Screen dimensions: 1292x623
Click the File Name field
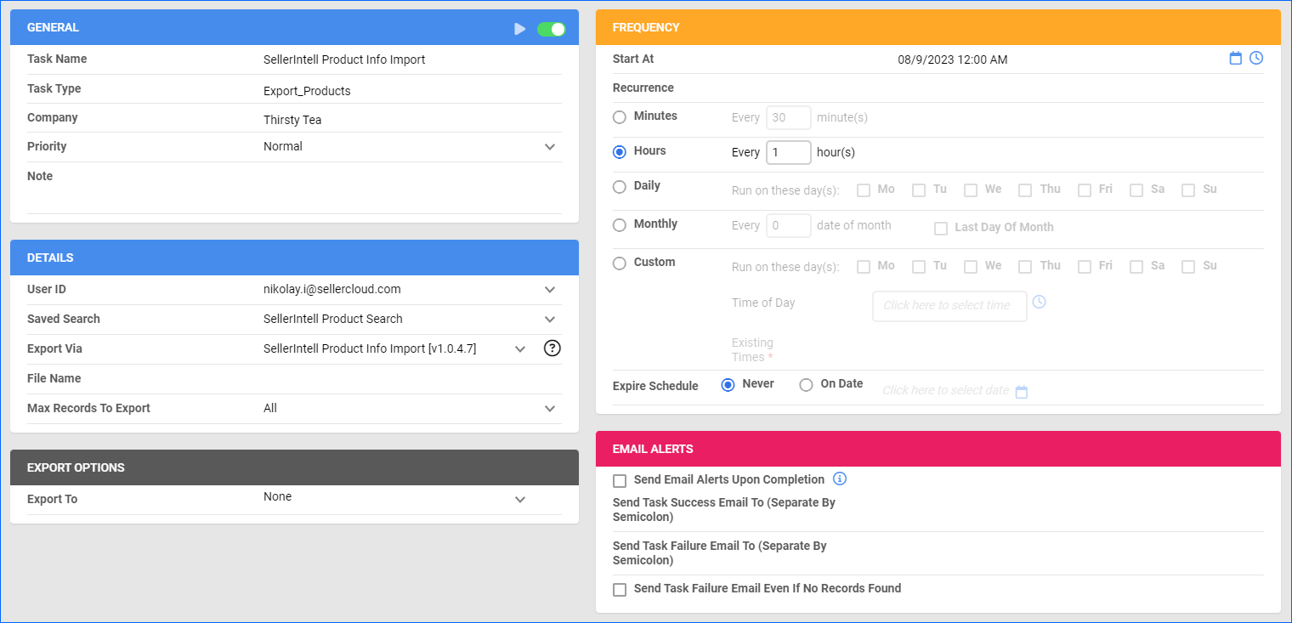(x=411, y=378)
